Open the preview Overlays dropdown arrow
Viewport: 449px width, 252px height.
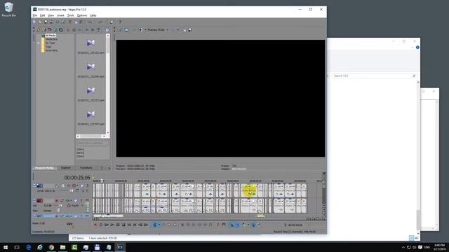pos(177,29)
